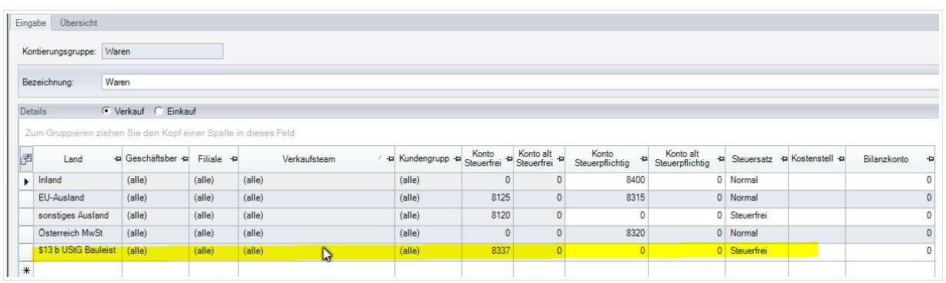Click the Bilanzkonto cell for Inland
The height and width of the screenshot is (283, 946).
[890, 182]
